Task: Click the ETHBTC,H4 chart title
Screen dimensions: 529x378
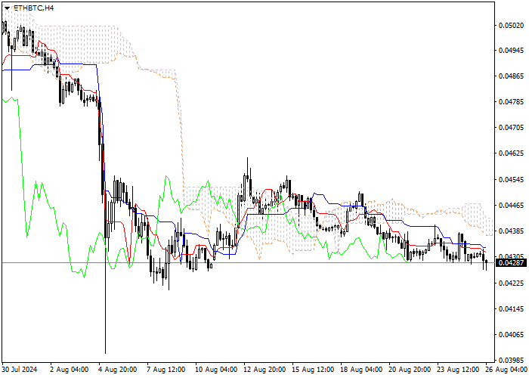Action: [x=34, y=8]
